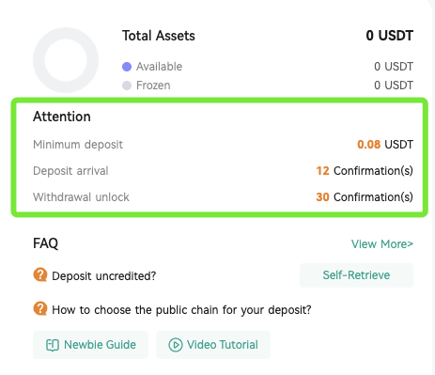The height and width of the screenshot is (375, 435).
Task: Click the question icon next to public chain FAQ
Action: [40, 308]
